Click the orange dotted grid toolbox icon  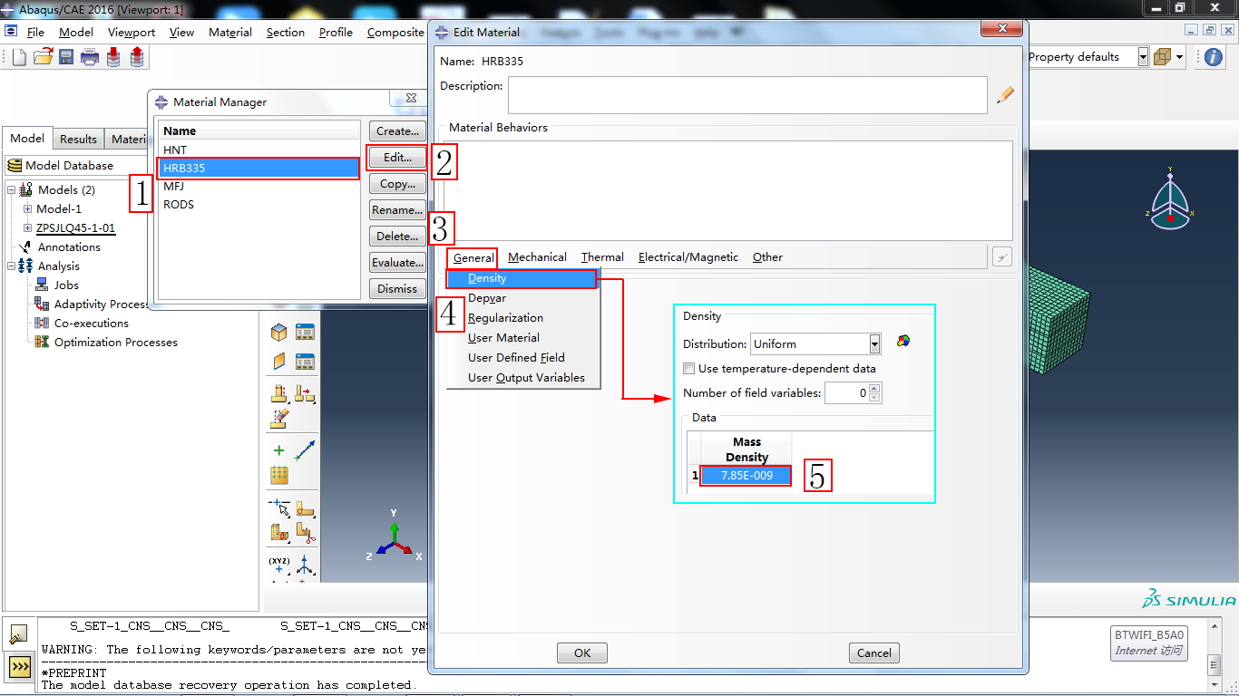pyautogui.click(x=279, y=476)
